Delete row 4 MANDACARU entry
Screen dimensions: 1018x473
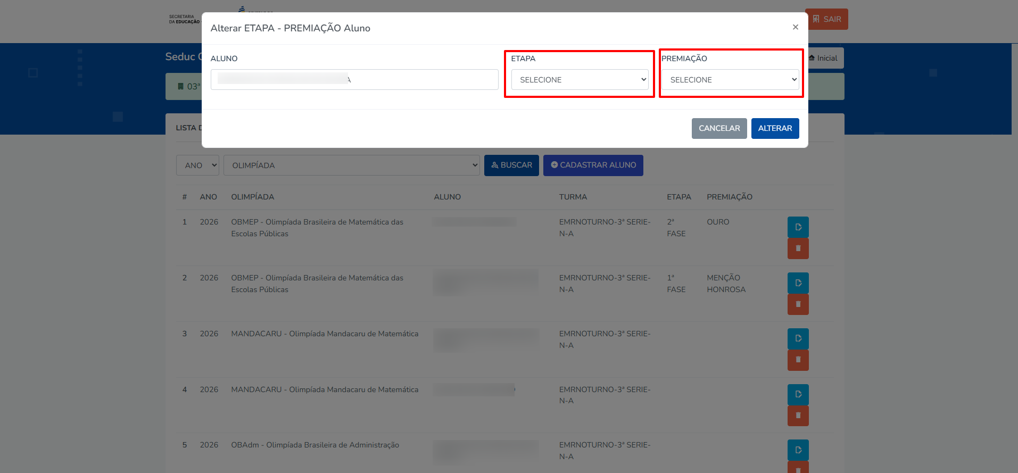(798, 416)
